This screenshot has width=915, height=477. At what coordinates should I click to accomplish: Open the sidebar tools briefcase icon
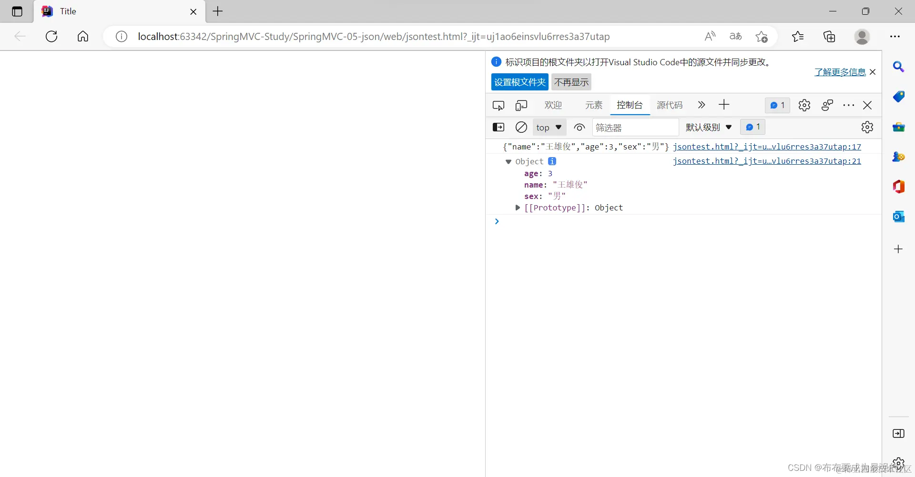[898, 127]
